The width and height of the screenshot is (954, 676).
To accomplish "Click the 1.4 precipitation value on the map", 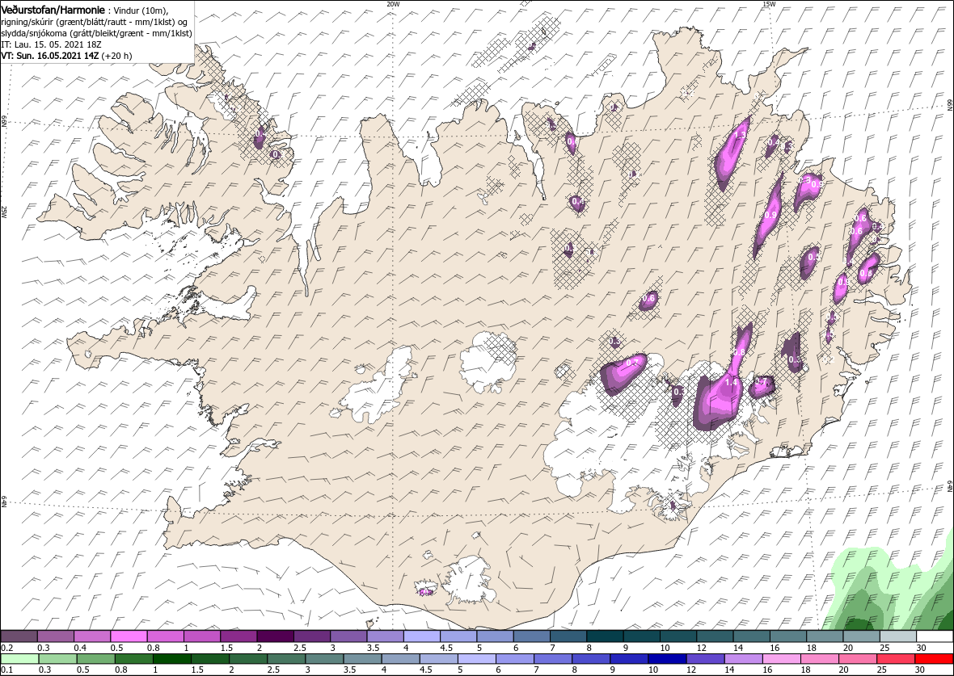I will 732,382.
